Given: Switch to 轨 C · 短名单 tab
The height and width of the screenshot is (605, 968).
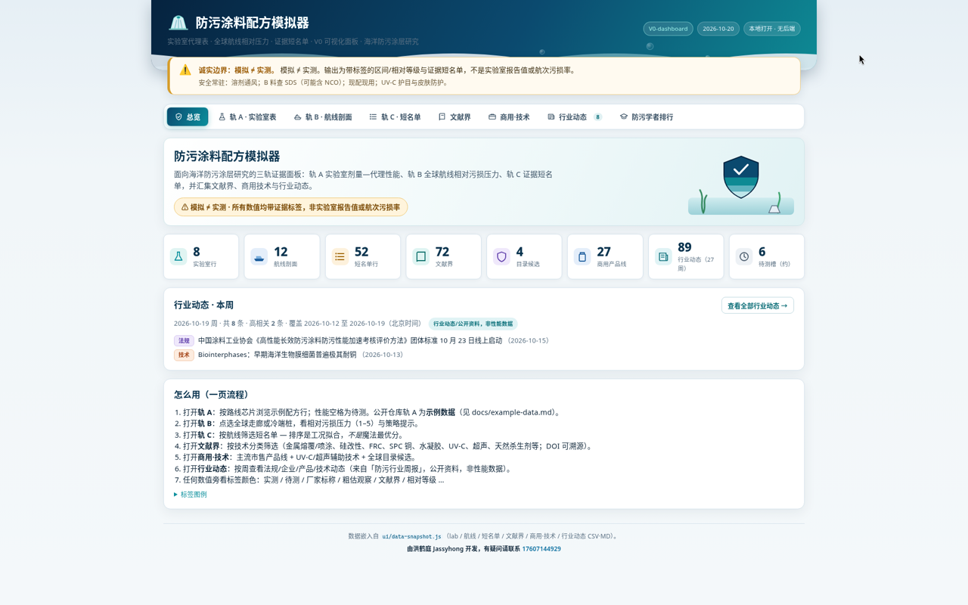Looking at the screenshot, I should coord(395,117).
